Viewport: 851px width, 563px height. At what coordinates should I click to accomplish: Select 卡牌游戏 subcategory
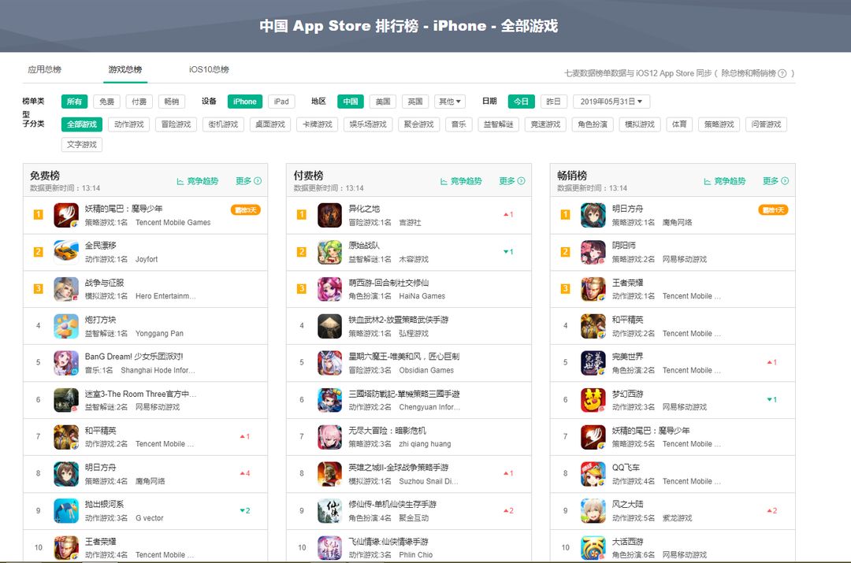click(318, 124)
